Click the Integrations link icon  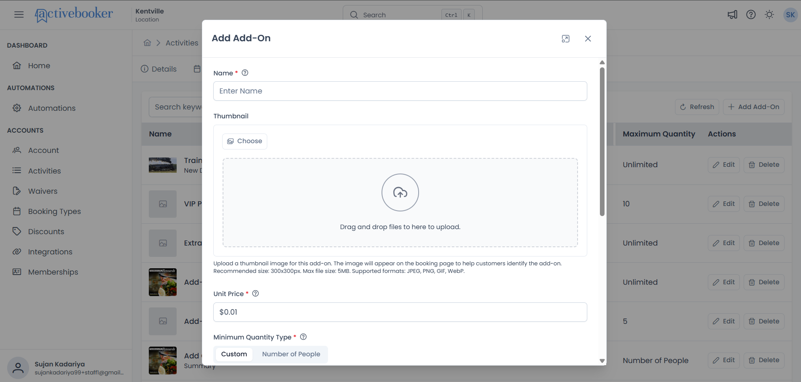17,252
